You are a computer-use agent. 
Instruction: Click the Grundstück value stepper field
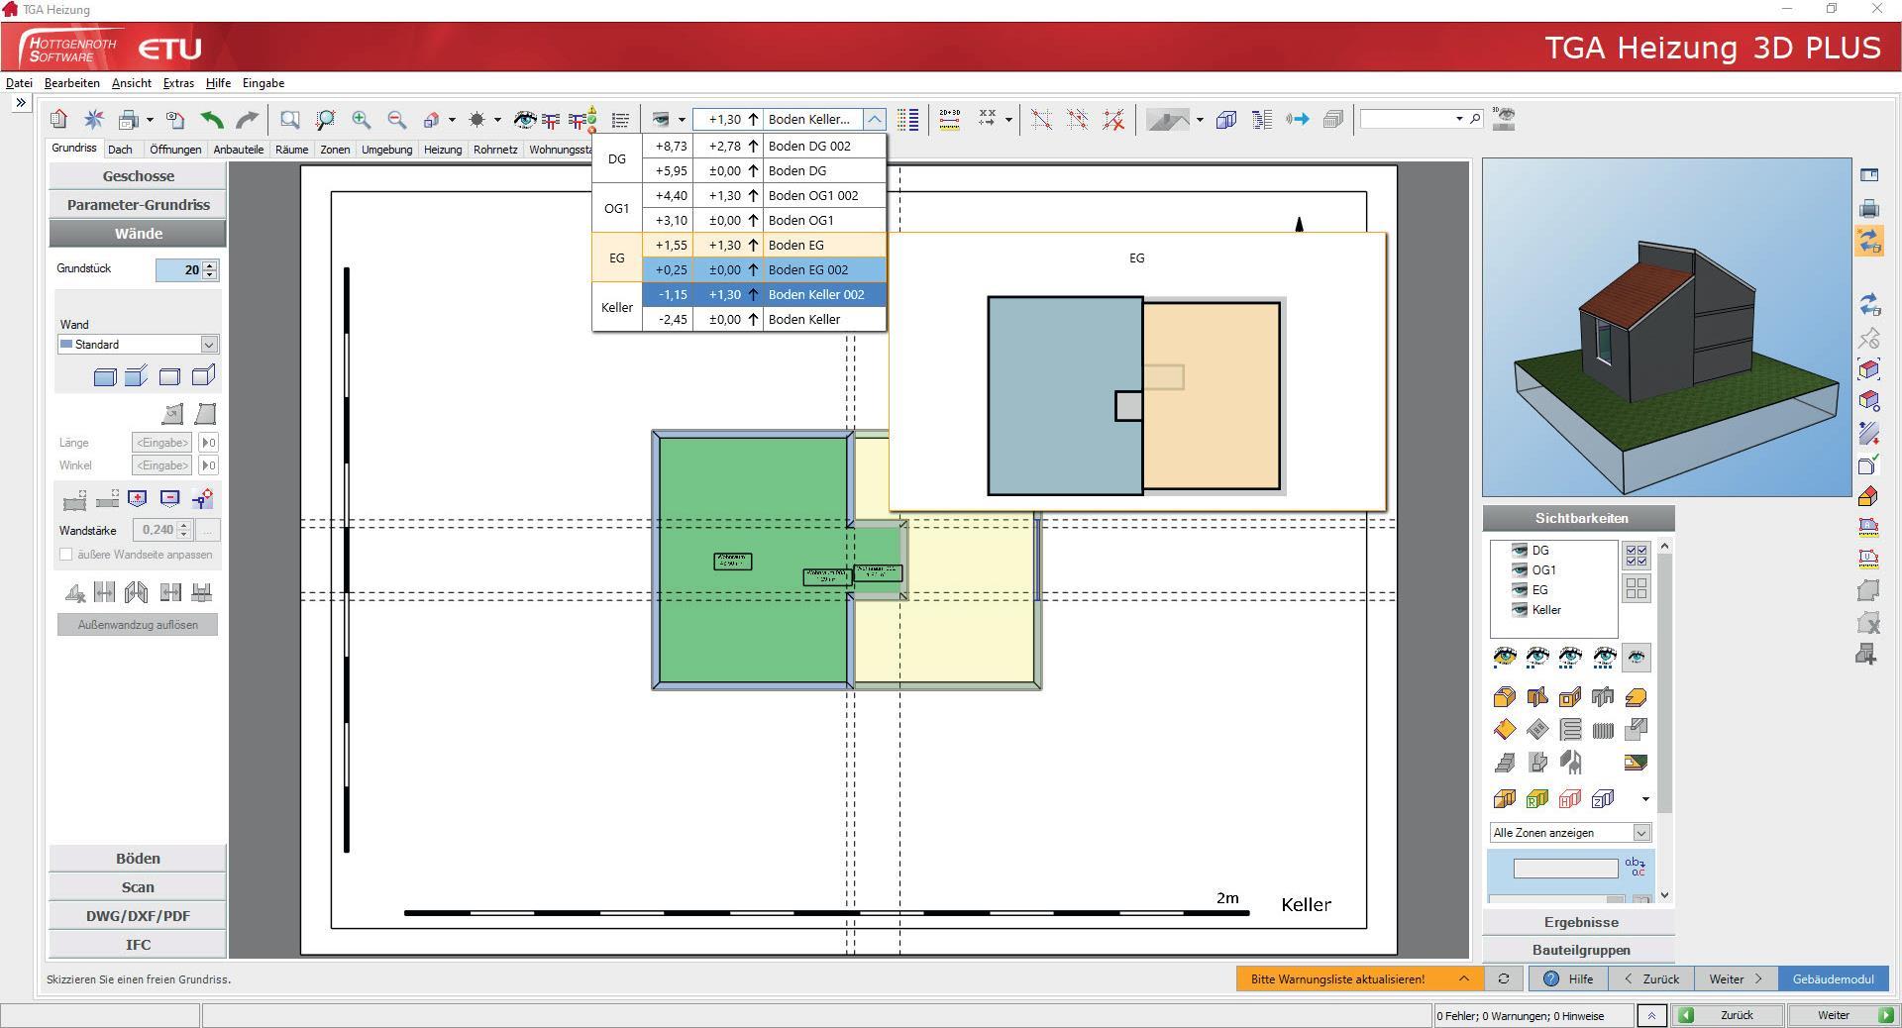point(186,269)
